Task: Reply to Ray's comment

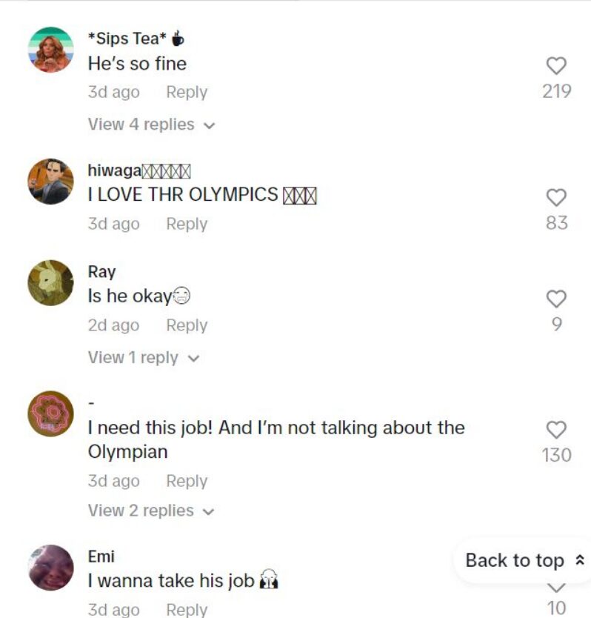Action: click(187, 325)
